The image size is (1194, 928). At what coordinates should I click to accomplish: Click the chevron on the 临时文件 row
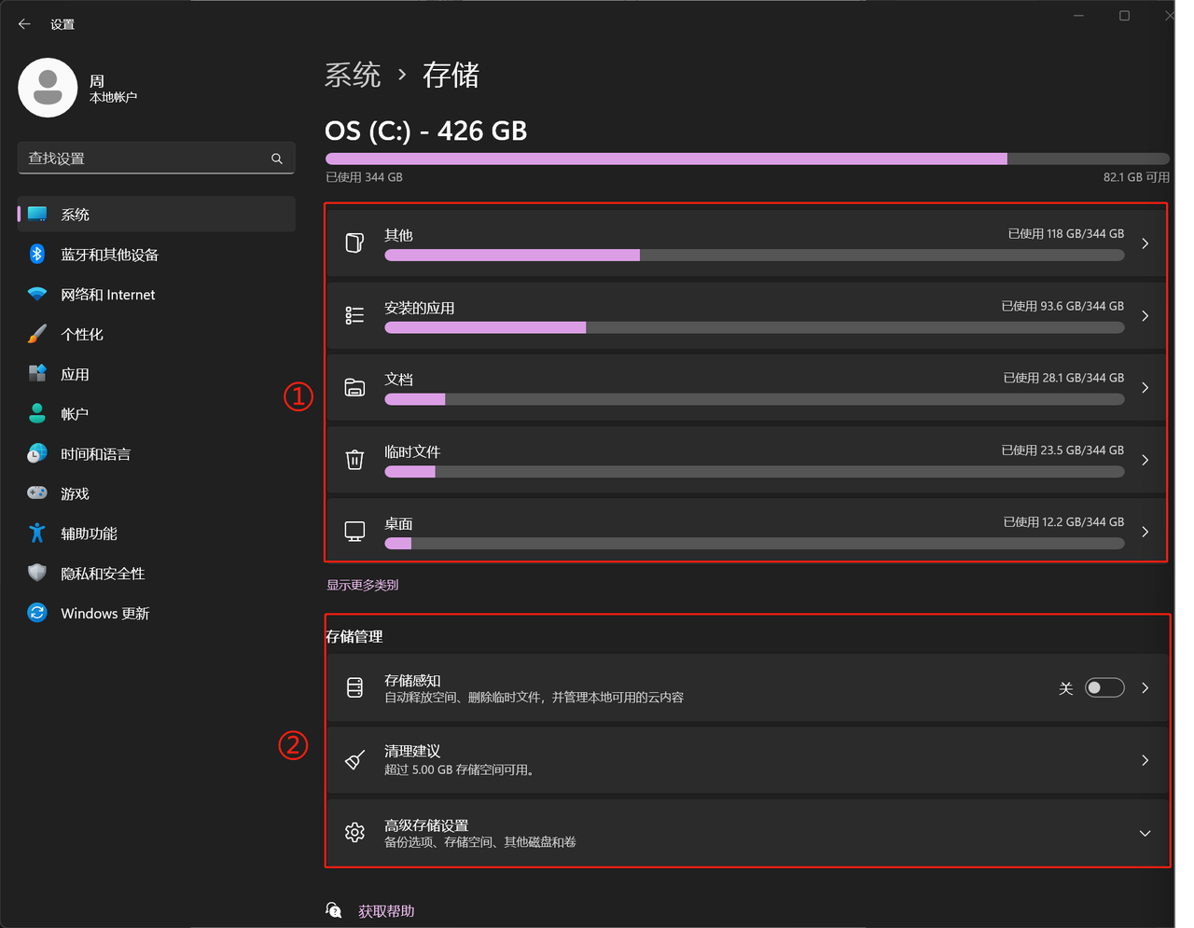1145,460
